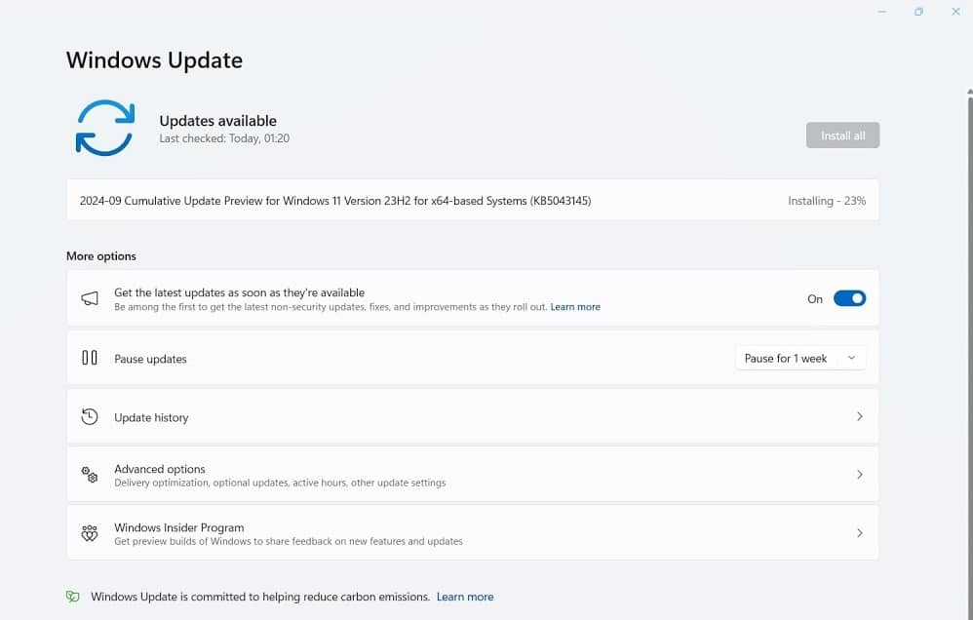Click the Updates available status heading
Screen dimensions: 973x620
[x=217, y=121]
